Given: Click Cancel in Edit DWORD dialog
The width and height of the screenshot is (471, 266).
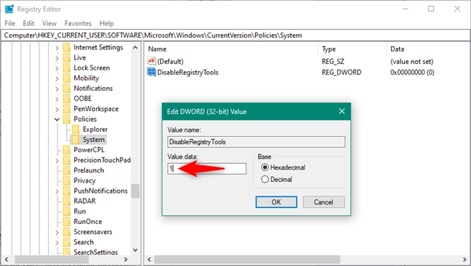Looking at the screenshot, I should 323,202.
